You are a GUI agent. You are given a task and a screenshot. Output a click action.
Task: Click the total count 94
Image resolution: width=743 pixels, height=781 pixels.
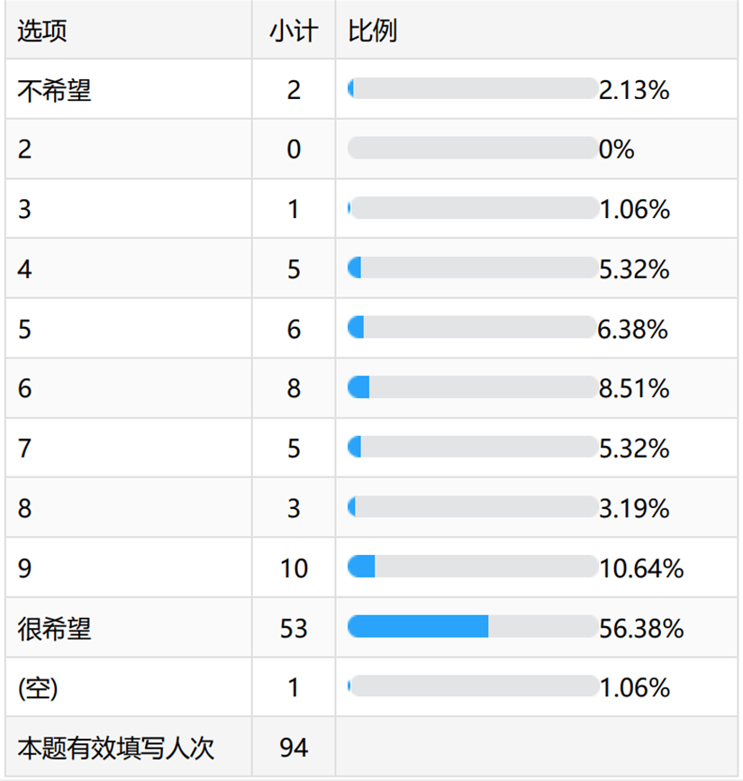coord(294,748)
